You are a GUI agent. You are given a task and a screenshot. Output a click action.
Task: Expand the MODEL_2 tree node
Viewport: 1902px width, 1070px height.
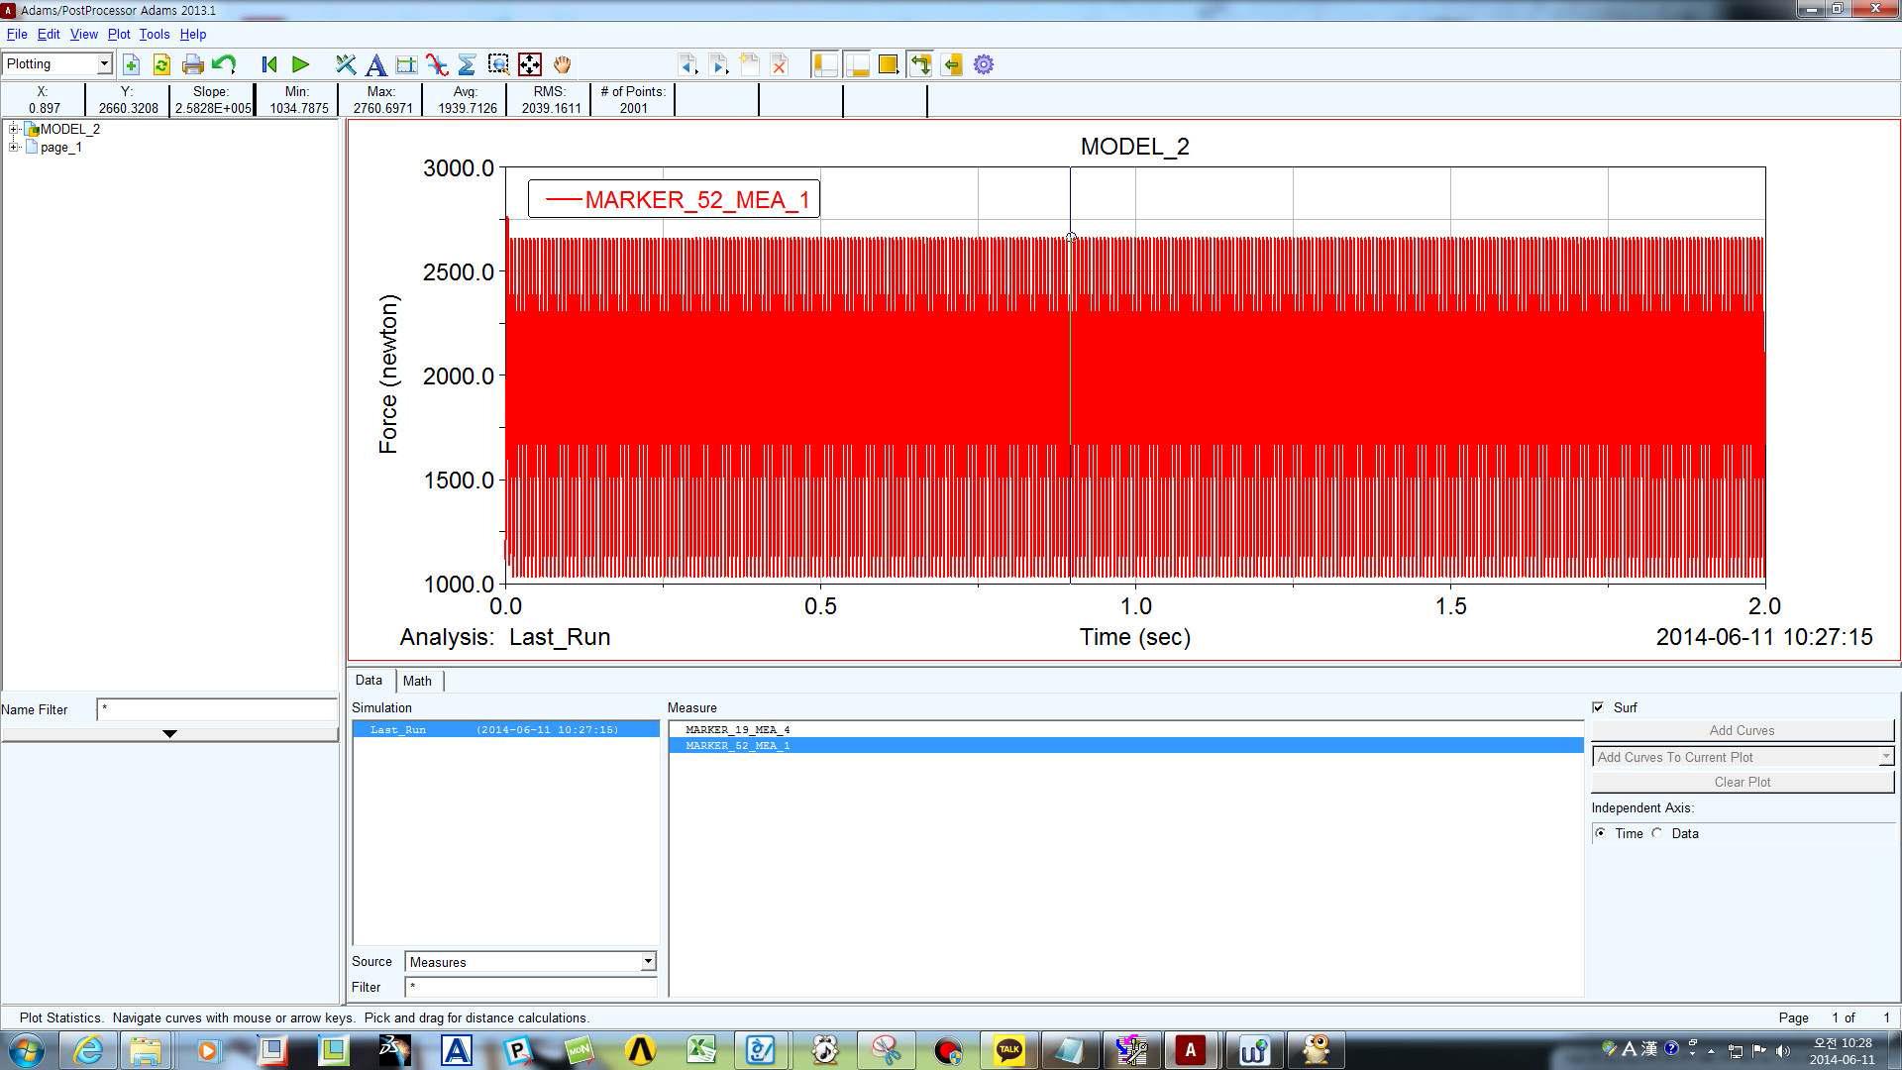click(x=14, y=129)
